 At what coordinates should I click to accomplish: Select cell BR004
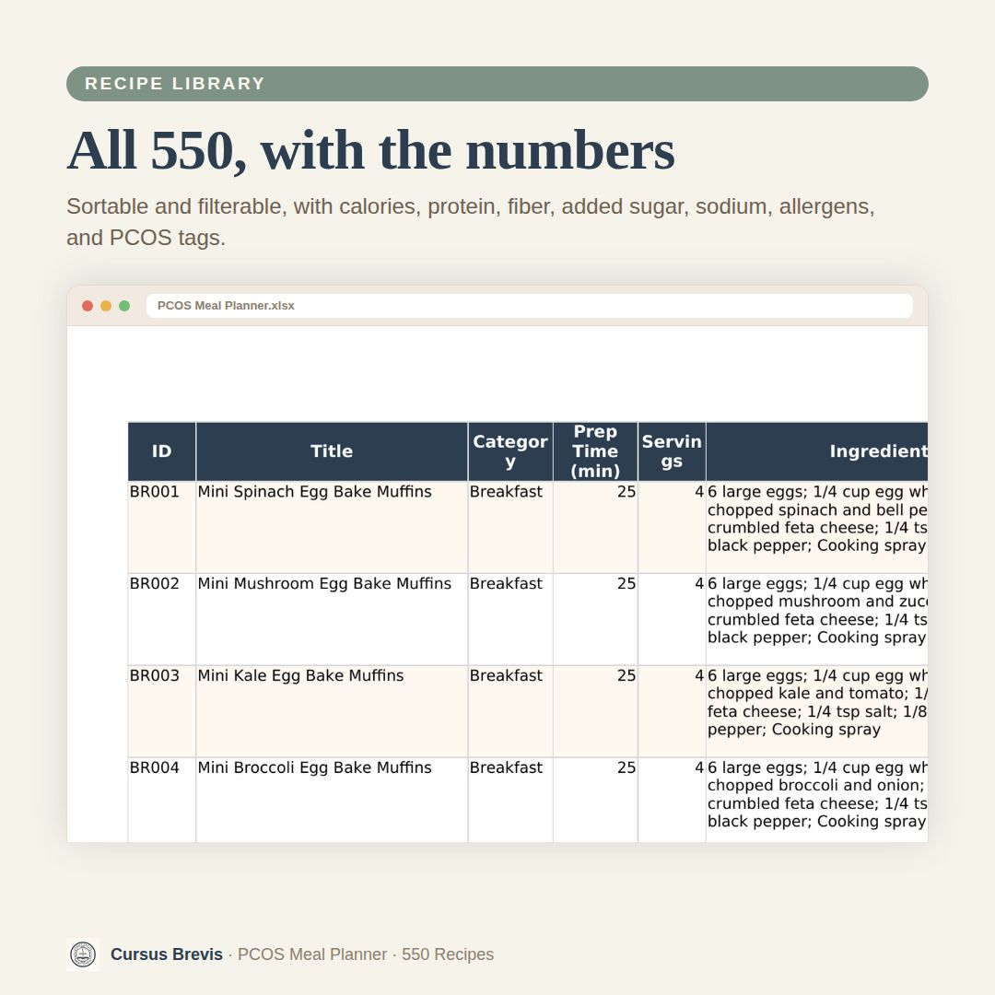pos(162,801)
